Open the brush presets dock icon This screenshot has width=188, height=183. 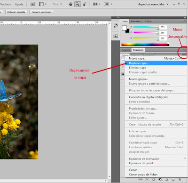tap(116, 26)
